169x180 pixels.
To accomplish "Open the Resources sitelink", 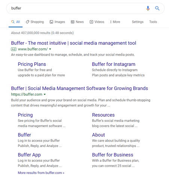I will coord(103,115).
